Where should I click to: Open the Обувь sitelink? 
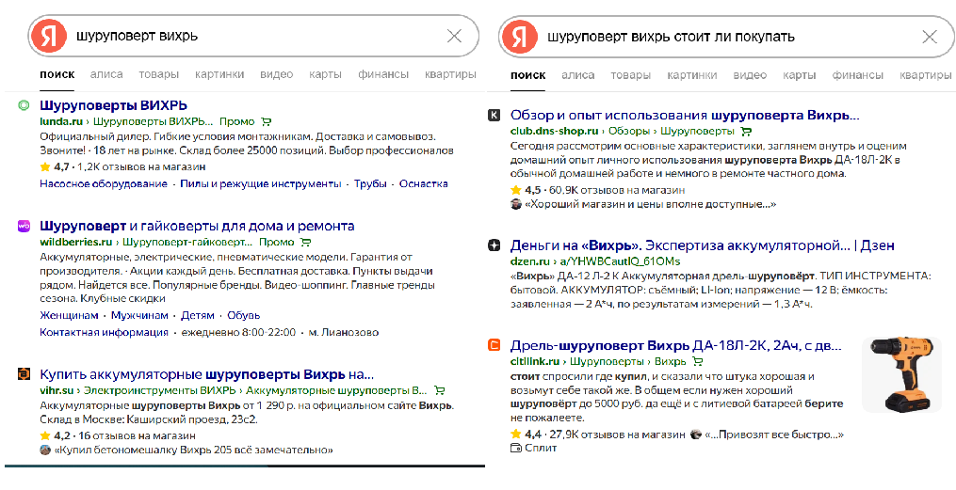[243, 315]
